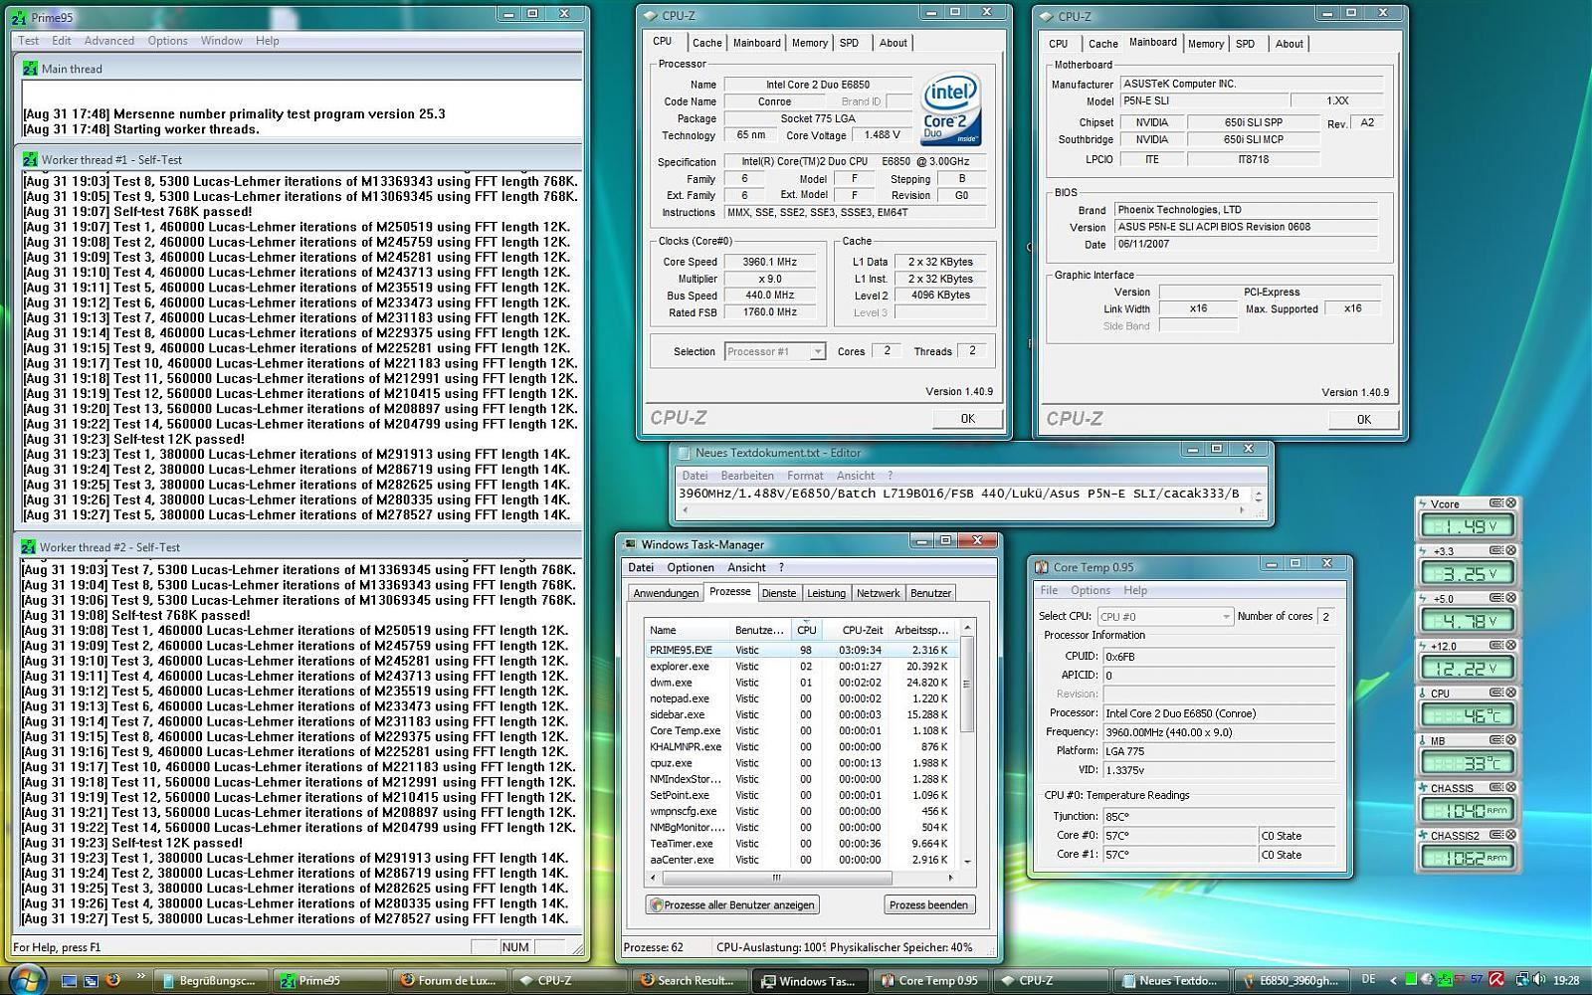Select the TeaTimer.exe process row

[x=801, y=843]
